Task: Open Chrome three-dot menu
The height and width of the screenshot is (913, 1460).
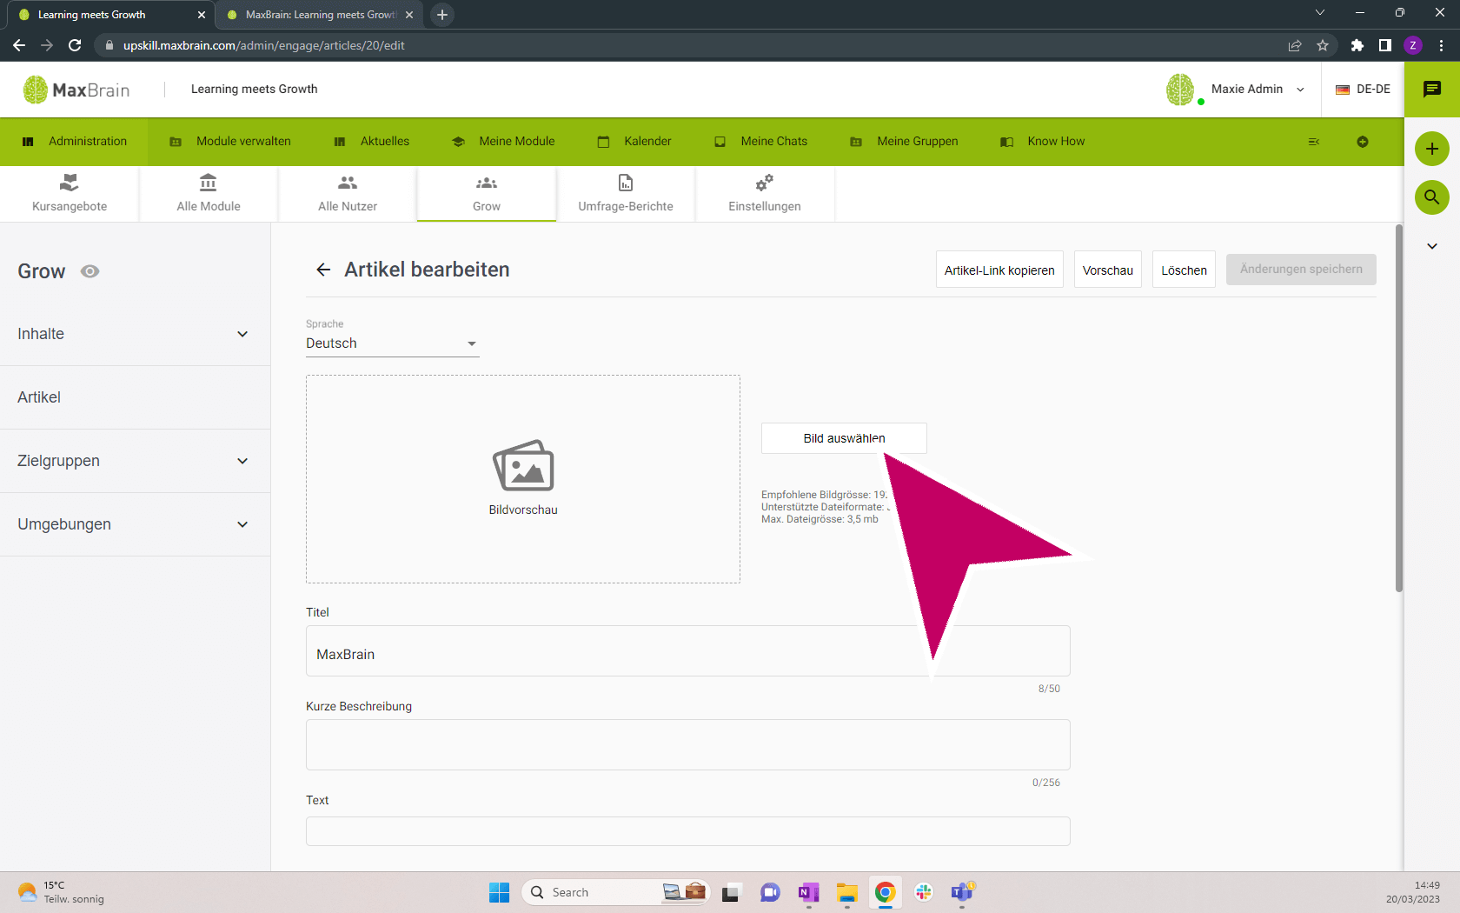Action: (1441, 45)
